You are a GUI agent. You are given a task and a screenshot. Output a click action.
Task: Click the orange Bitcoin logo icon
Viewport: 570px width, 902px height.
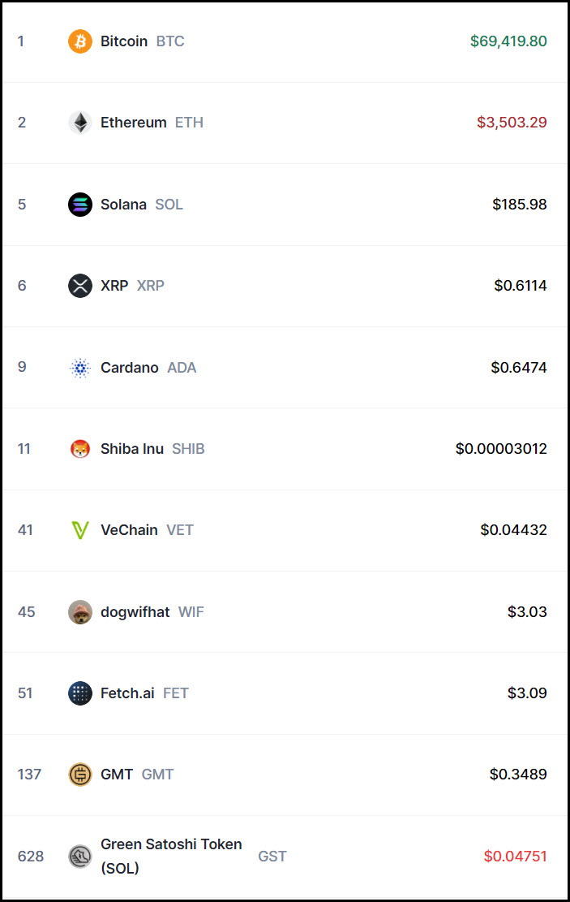tap(80, 41)
